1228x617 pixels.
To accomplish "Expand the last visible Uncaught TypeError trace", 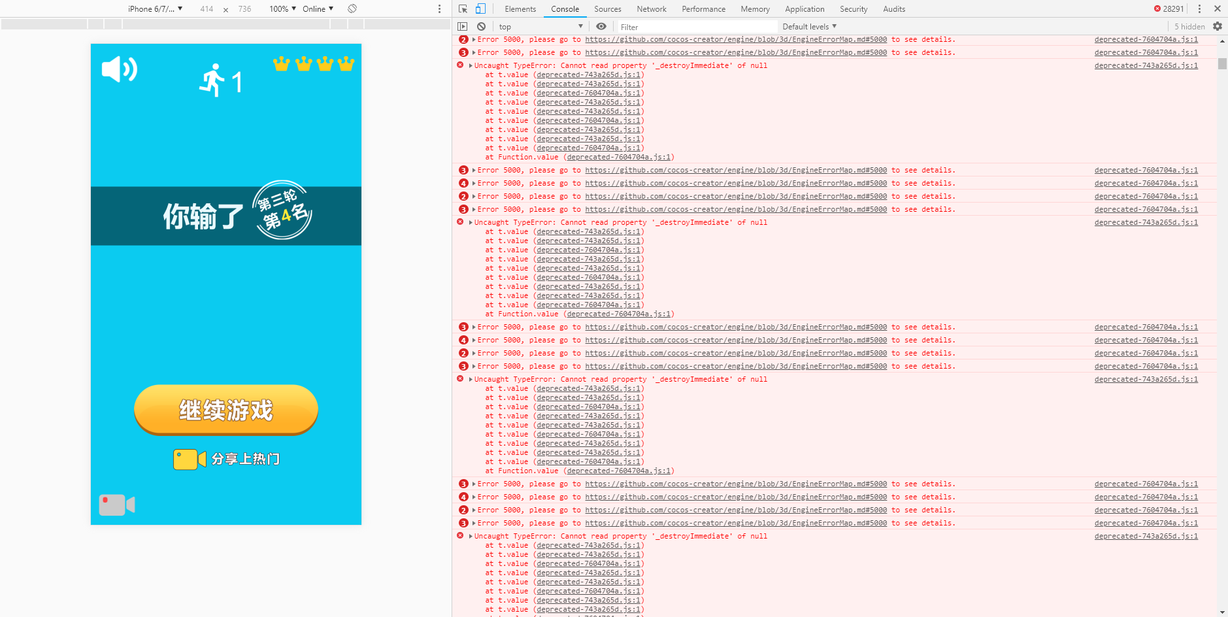I will (471, 536).
